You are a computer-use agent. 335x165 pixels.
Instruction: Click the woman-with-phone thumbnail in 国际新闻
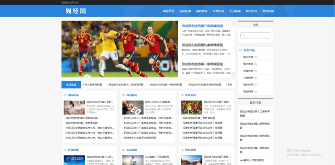pos(74,108)
